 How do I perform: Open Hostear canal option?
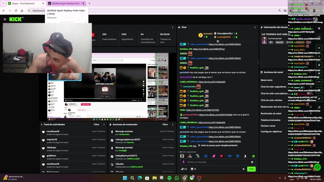[268, 126]
